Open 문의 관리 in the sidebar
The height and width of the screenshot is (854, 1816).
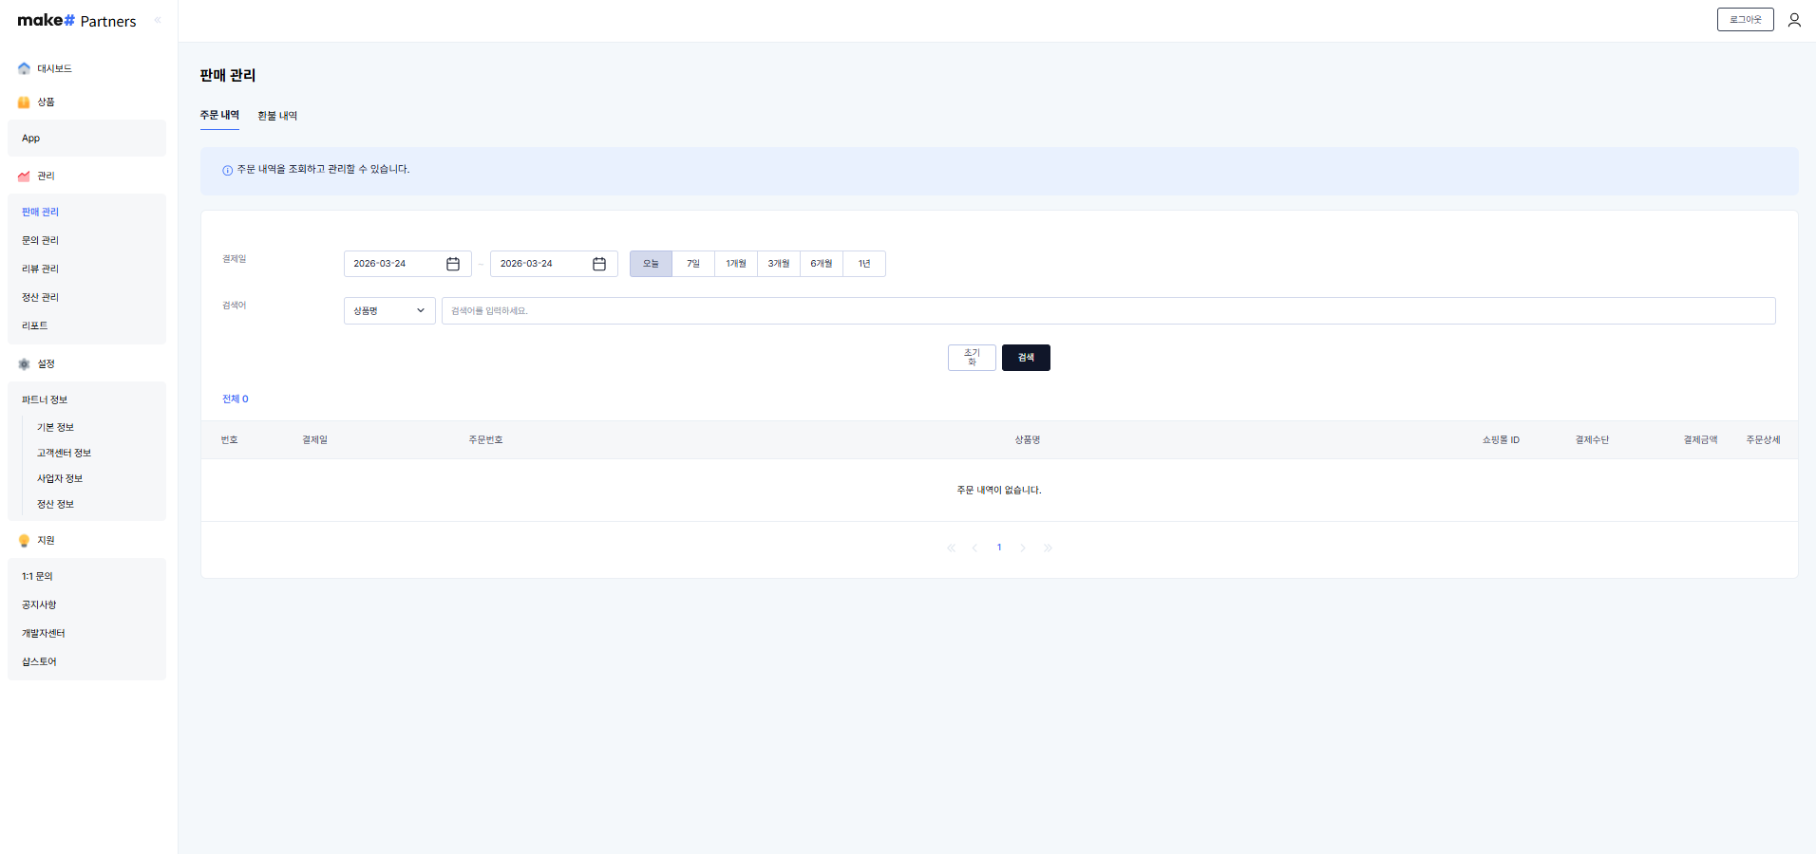pos(40,241)
